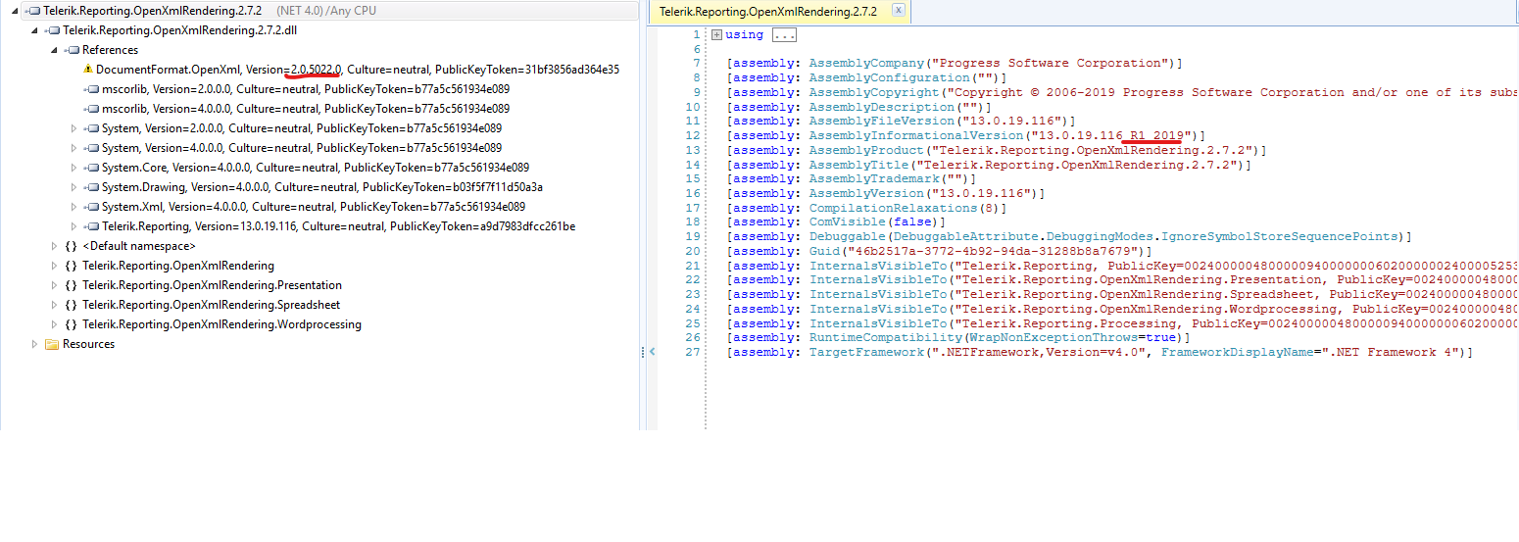Click DebuggableAttribute on code line 19
This screenshot has height=542, width=1519.
coord(969,236)
